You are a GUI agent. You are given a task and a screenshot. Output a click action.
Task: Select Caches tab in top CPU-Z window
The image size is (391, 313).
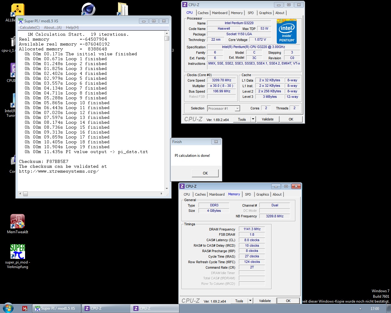pyautogui.click(x=203, y=13)
